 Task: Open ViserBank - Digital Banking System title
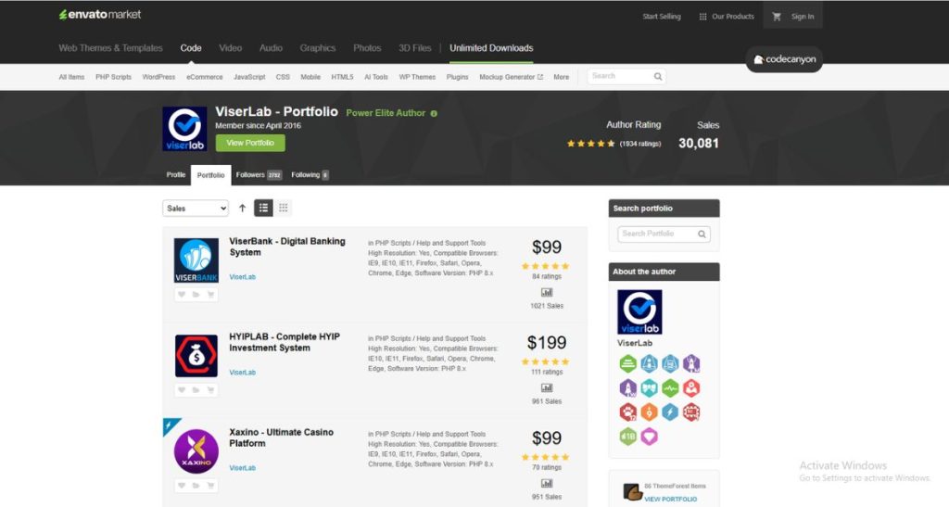[287, 247]
